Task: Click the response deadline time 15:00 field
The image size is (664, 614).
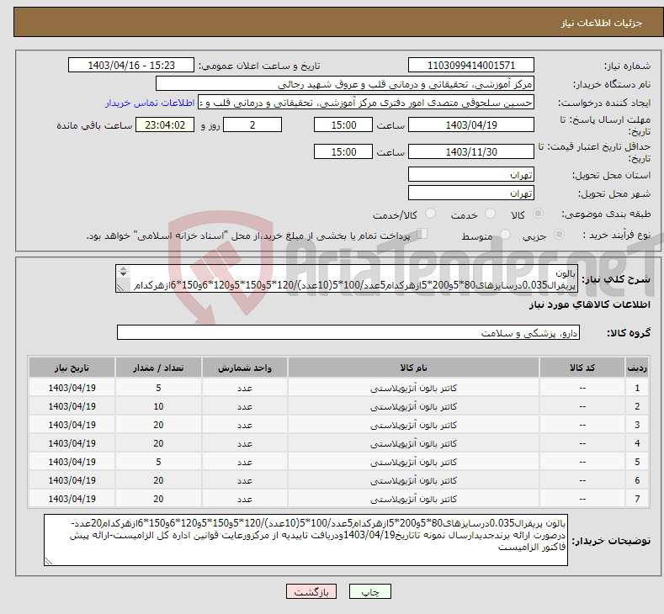Action: pos(343,124)
